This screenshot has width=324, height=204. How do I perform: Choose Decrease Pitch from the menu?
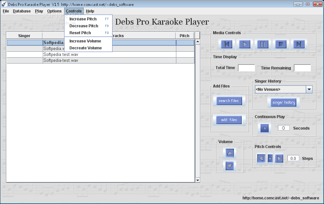point(88,26)
